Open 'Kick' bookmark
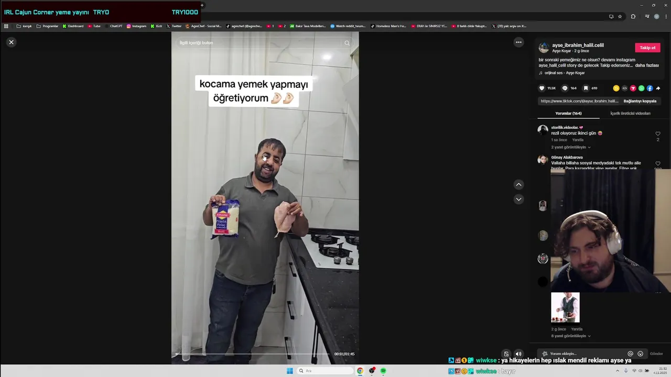 (156, 26)
